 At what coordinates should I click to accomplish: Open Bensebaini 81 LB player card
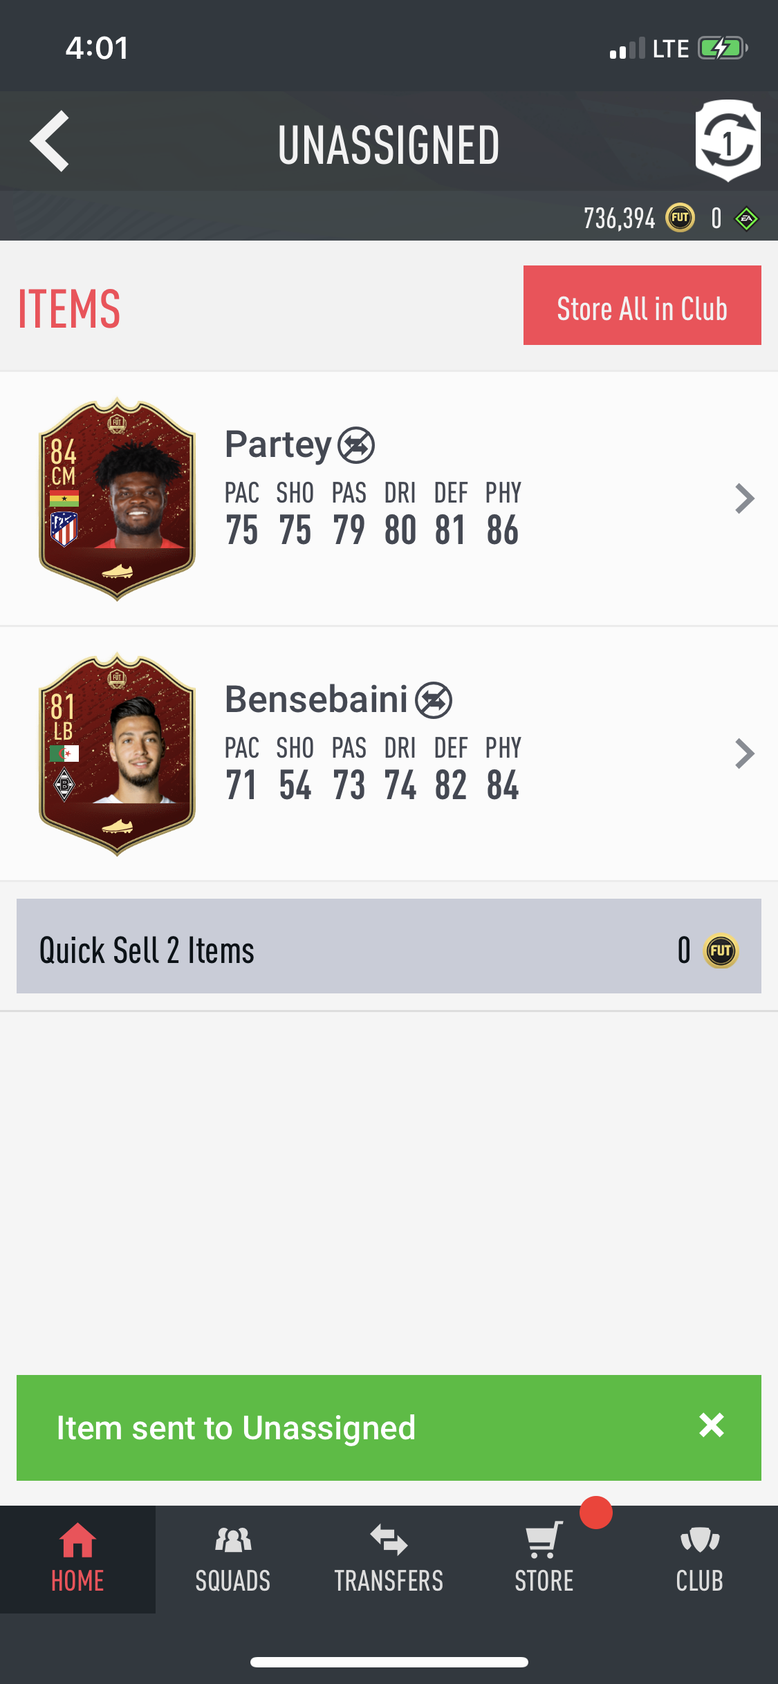point(117,754)
